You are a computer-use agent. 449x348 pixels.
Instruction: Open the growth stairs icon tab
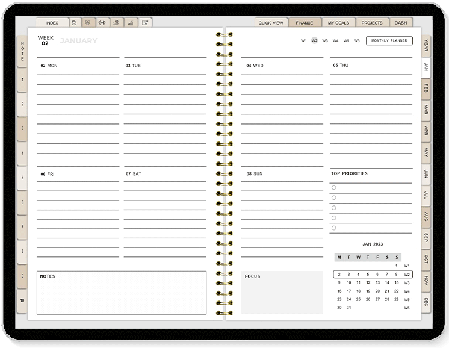129,23
